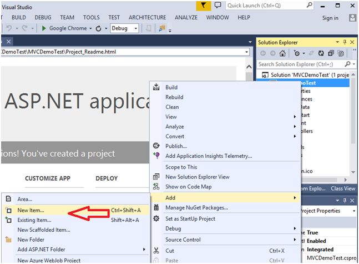Click the browser Refresh icon in toolbar
The width and height of the screenshot is (359, 264).
99,28
